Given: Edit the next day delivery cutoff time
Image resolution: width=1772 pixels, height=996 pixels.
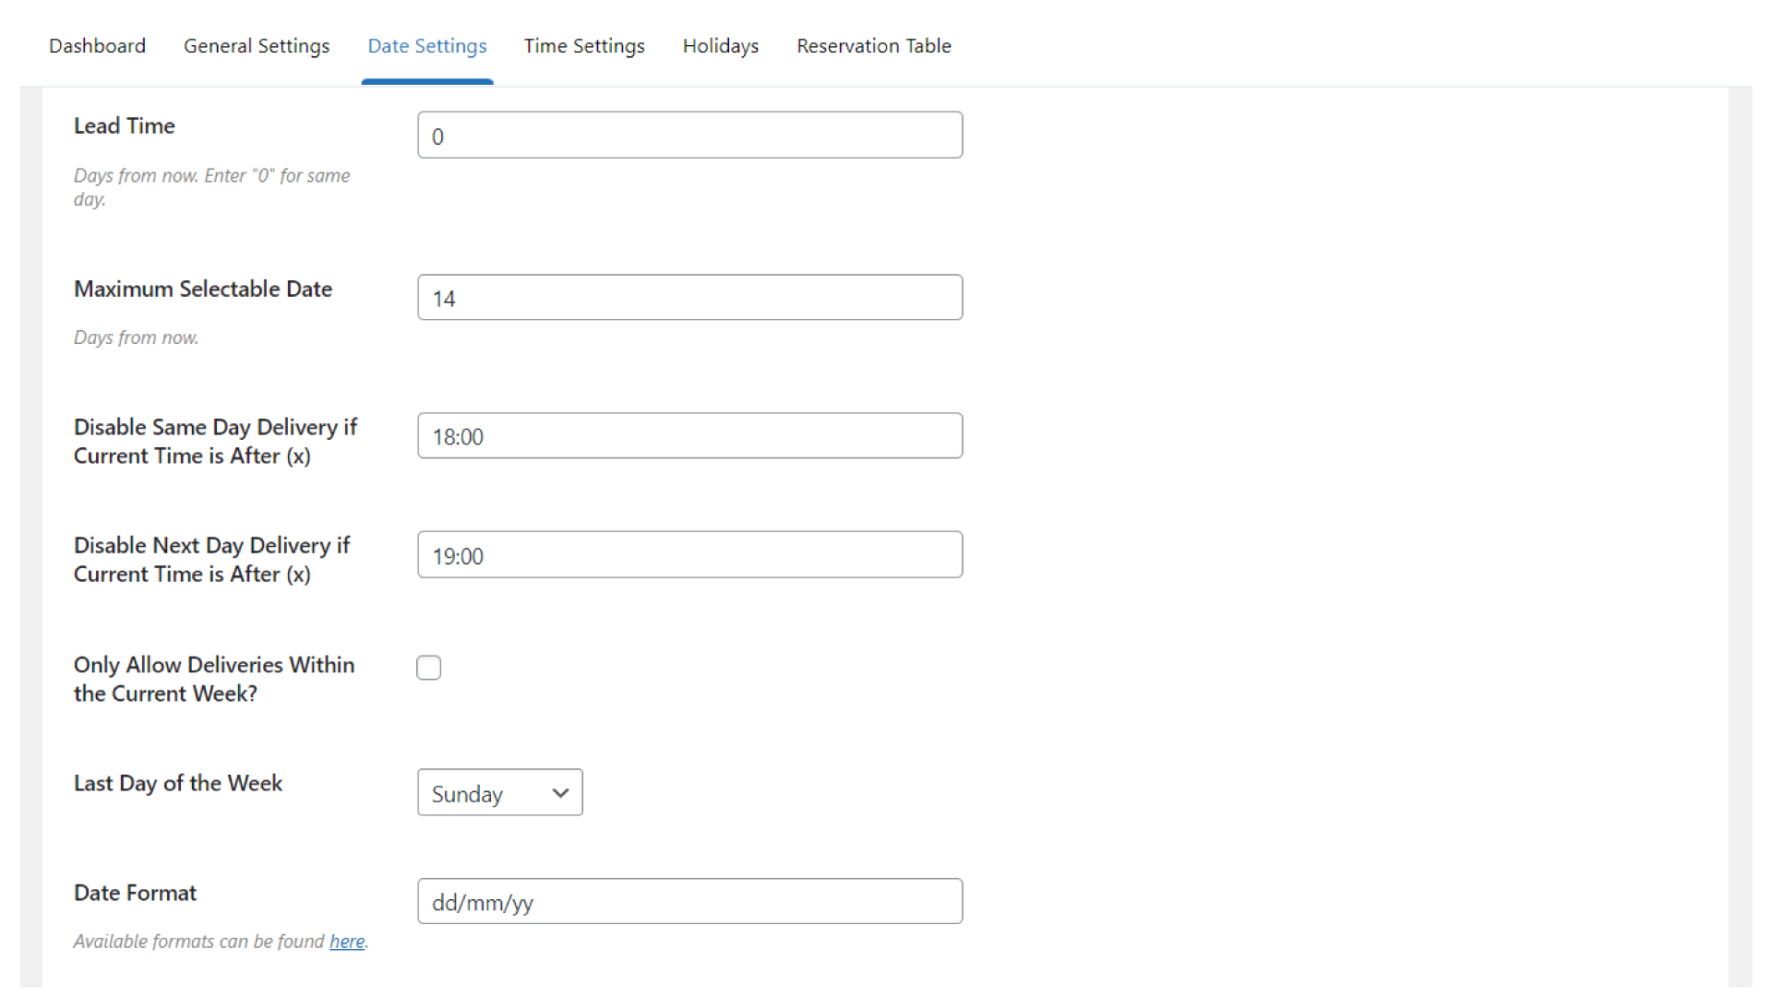Looking at the screenshot, I should coord(689,554).
